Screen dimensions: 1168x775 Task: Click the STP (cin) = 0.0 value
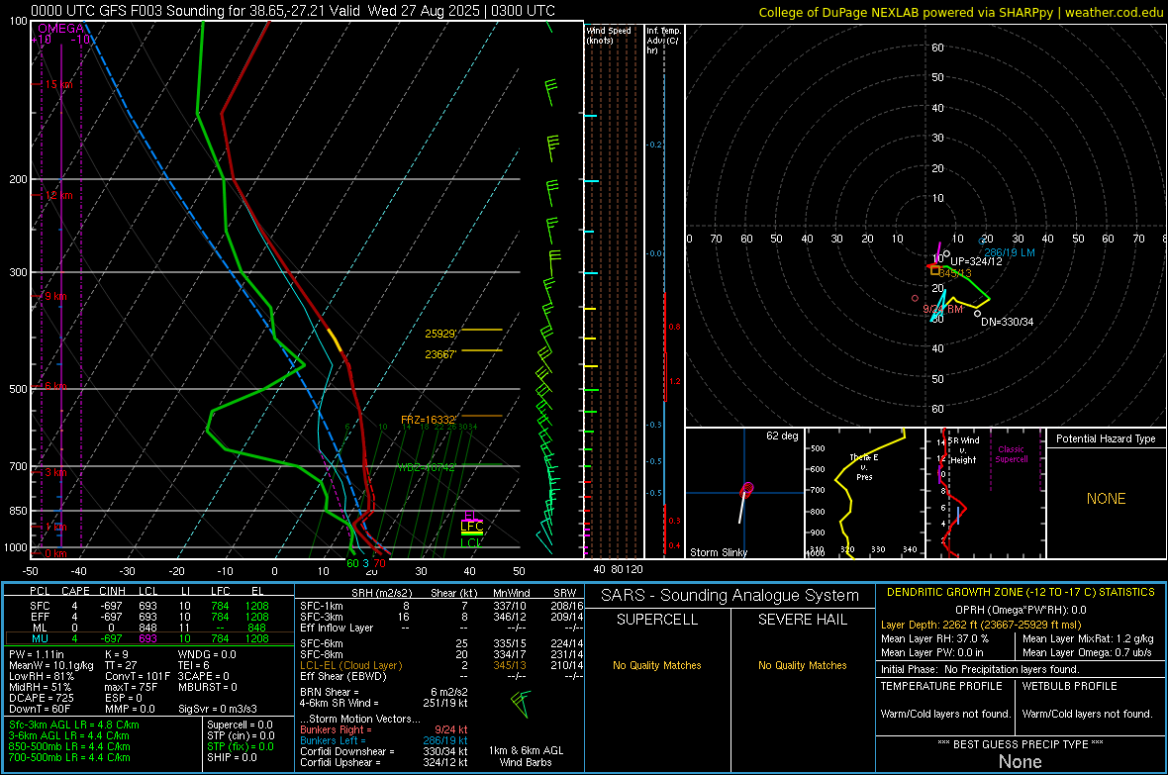point(241,735)
